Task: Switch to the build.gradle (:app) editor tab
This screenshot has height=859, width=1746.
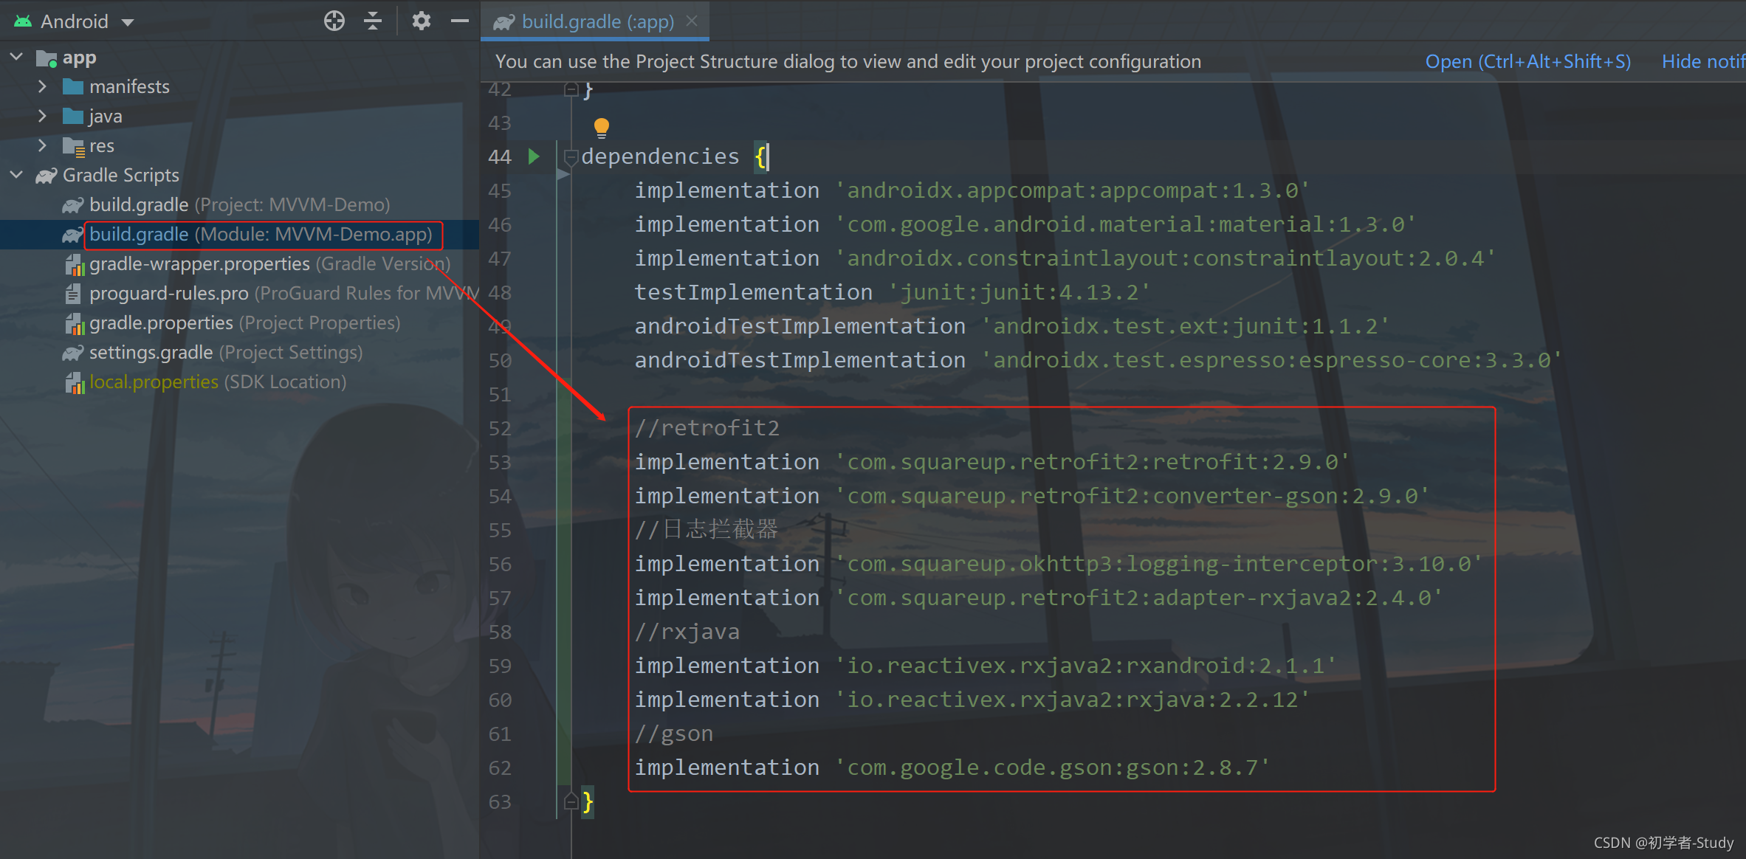Action: pos(597,21)
